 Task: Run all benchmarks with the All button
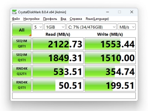point(22,30)
